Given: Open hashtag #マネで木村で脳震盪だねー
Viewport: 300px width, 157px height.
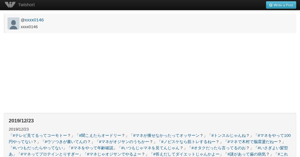Looking at the screenshot, I should pos(252,142).
